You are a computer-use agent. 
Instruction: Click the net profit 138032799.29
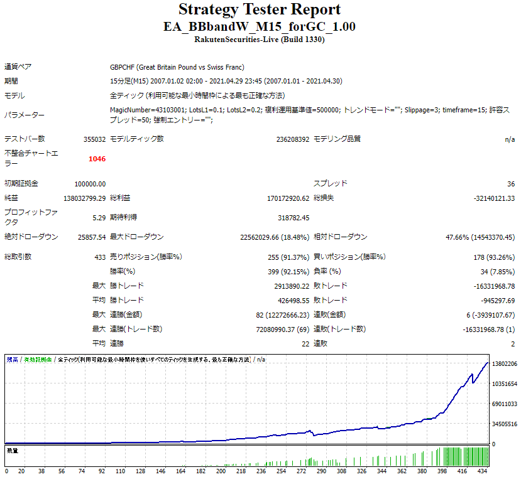tap(84, 198)
